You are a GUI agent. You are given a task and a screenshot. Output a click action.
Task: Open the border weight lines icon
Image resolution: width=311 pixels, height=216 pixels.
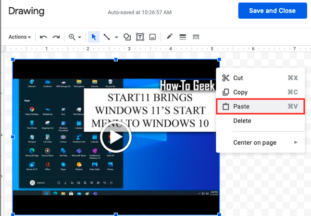183,37
